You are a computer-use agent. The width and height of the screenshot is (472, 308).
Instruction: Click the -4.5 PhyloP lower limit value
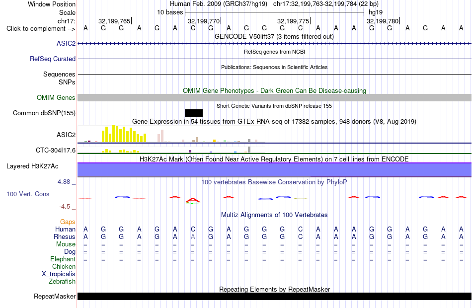[x=65, y=207]
